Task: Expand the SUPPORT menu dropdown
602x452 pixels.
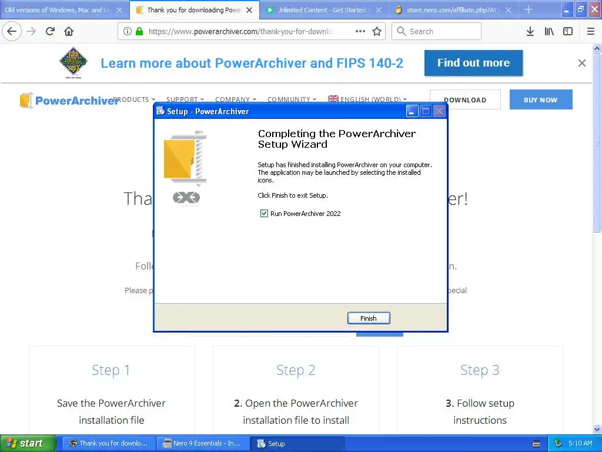Action: (185, 99)
